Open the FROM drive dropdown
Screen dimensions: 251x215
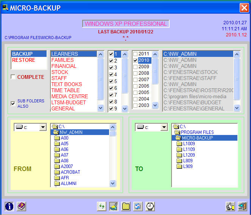point(42,127)
